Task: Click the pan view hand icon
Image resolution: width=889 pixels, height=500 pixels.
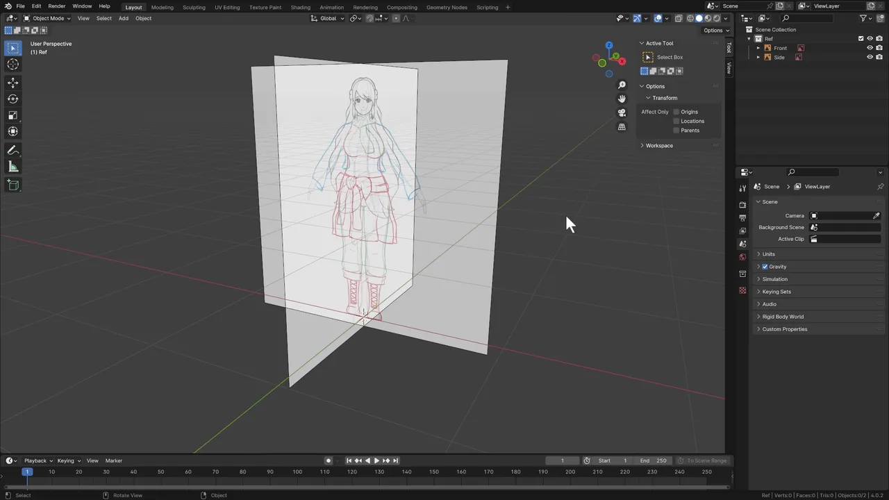Action: click(x=622, y=99)
